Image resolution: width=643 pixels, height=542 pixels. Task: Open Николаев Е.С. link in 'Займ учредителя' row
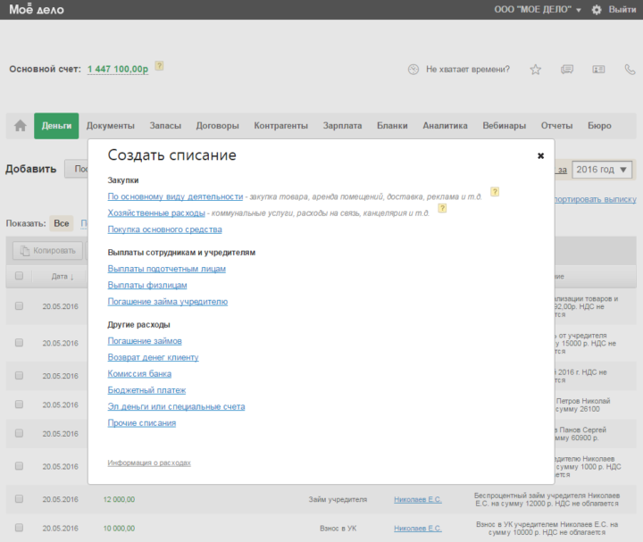(417, 499)
